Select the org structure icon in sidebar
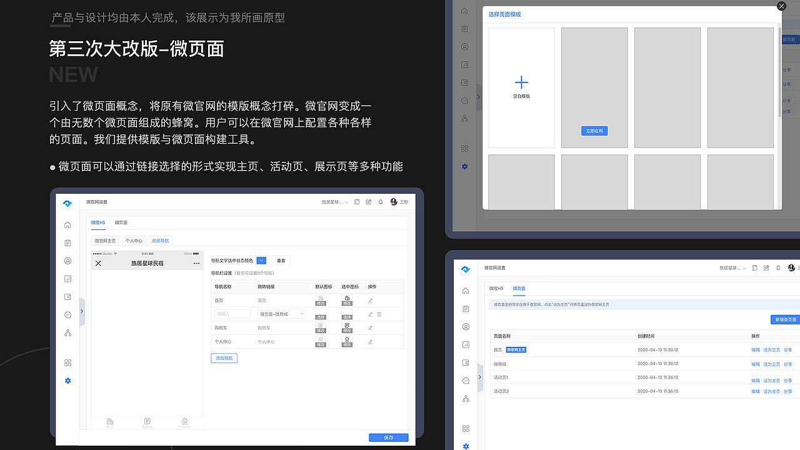Image resolution: width=800 pixels, height=450 pixels. (67, 332)
